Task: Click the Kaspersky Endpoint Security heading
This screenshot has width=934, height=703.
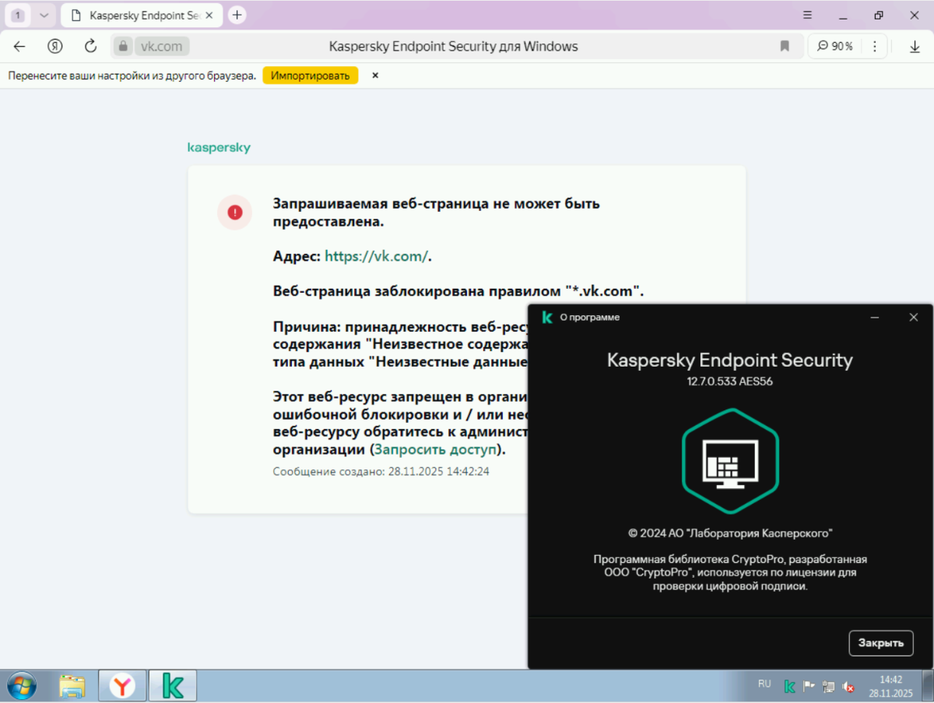Action: (x=729, y=360)
